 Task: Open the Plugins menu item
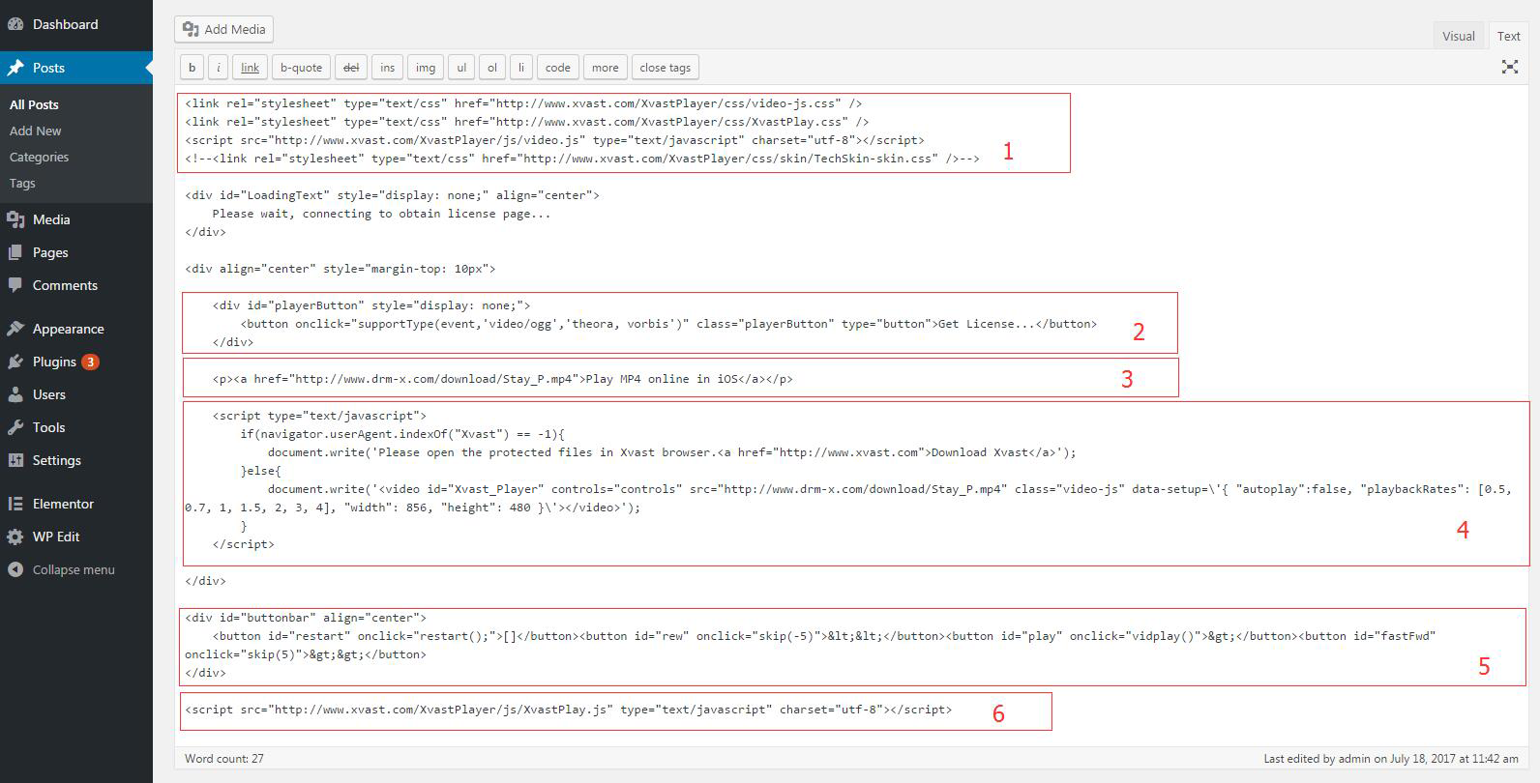tap(76, 362)
